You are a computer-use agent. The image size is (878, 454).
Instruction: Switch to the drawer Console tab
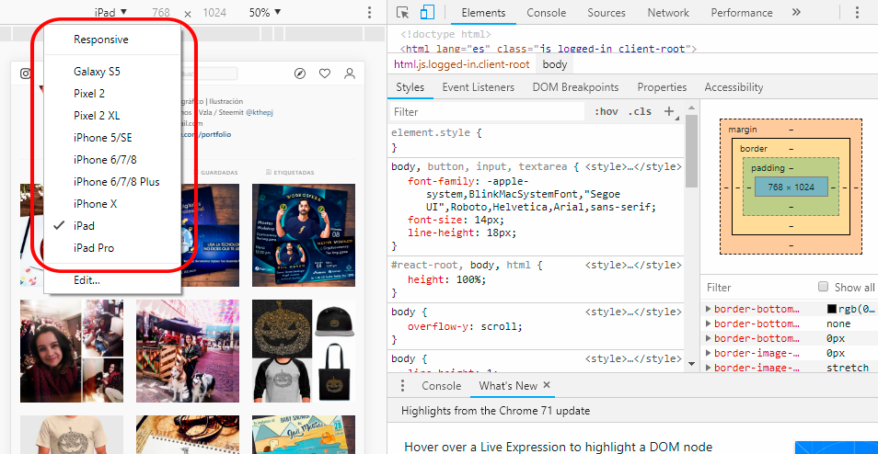pos(441,386)
